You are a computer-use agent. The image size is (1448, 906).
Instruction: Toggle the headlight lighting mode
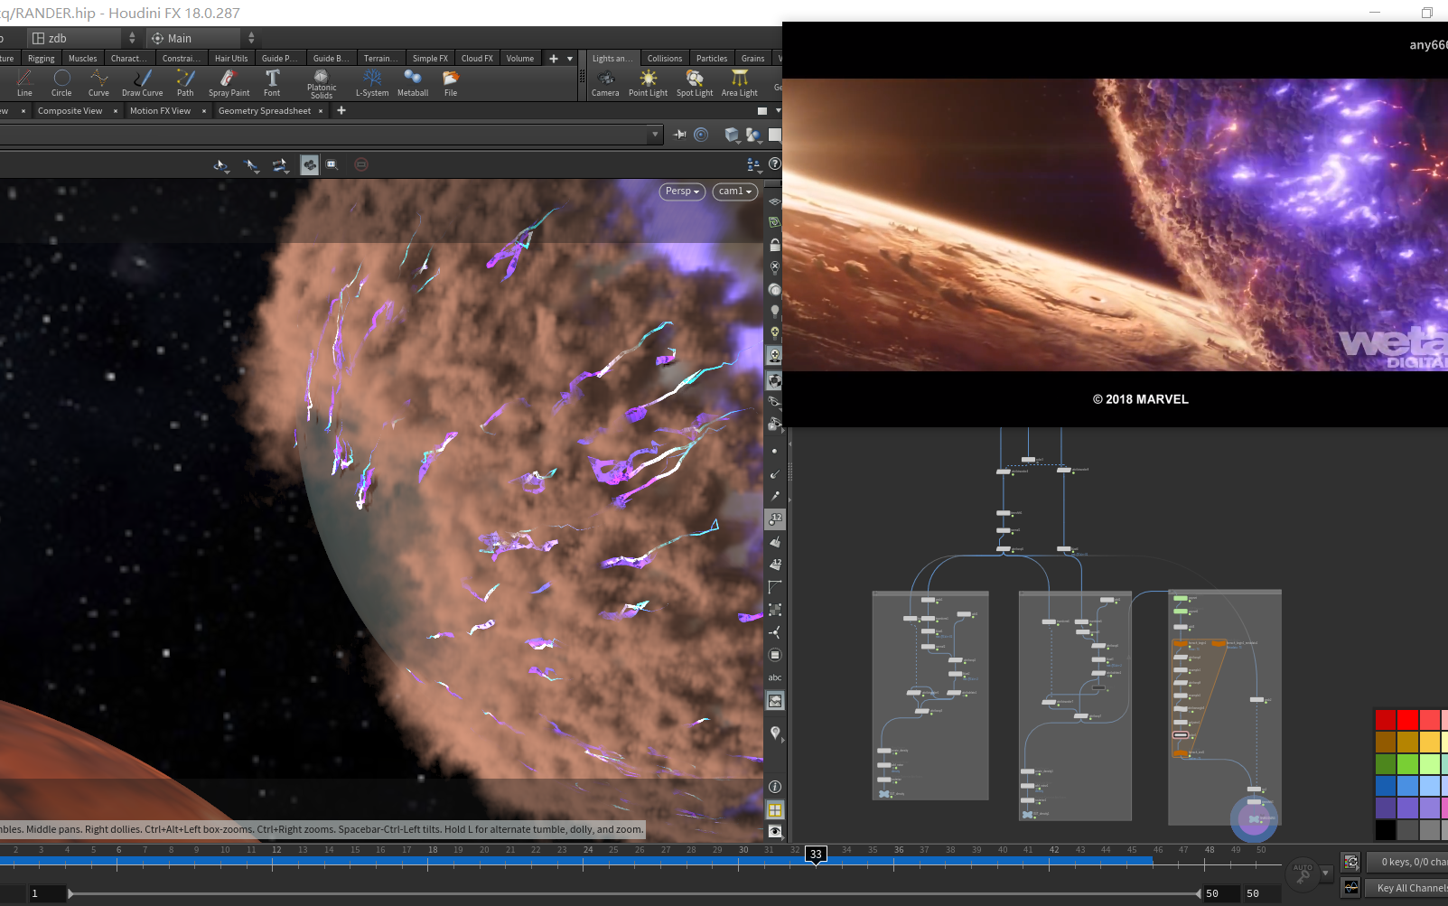774,312
